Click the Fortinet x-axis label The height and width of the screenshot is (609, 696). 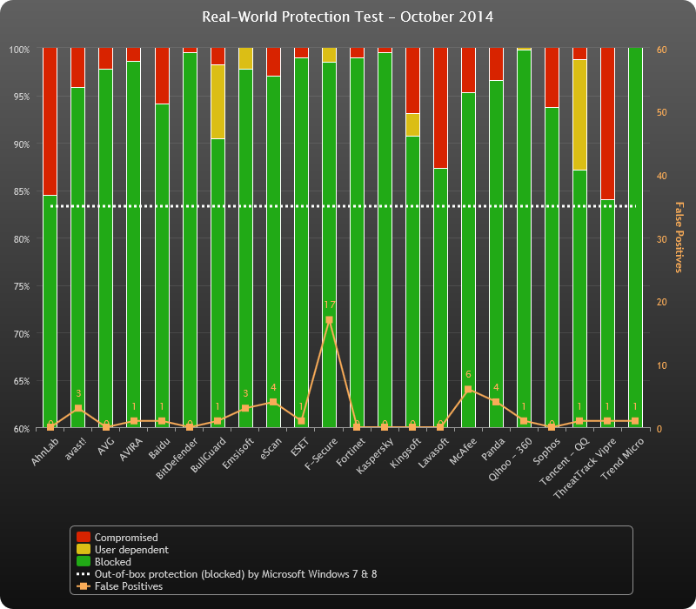[351, 452]
